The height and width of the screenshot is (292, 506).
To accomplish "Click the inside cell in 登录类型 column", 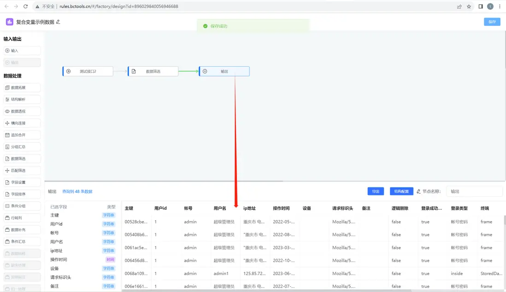I will pyautogui.click(x=457, y=273).
